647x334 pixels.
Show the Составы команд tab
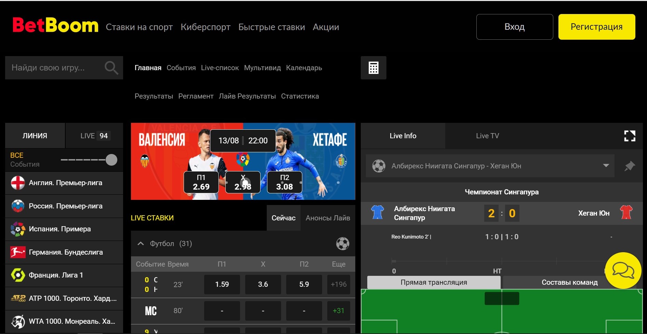(x=570, y=282)
